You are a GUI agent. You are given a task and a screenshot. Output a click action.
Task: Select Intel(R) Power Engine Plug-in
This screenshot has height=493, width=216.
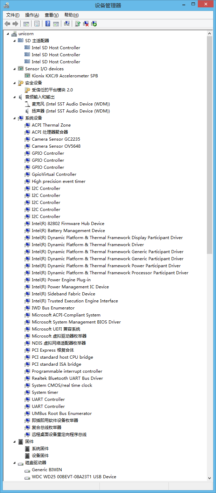coord(61,280)
